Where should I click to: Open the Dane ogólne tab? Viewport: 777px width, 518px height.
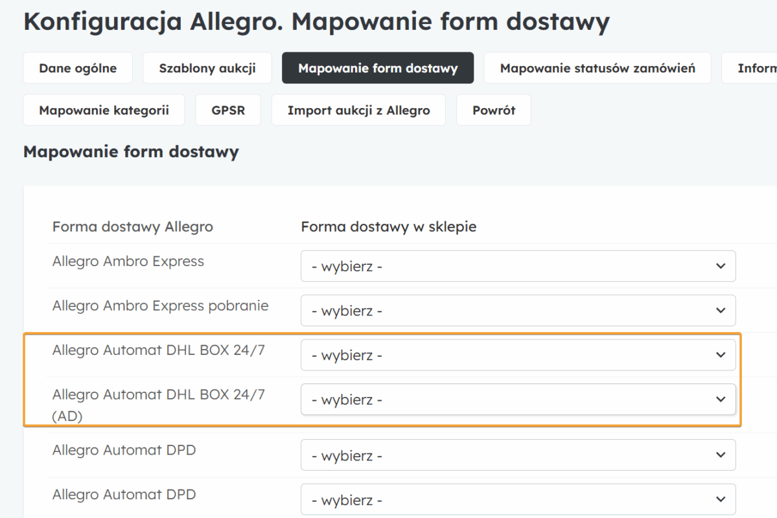(x=78, y=68)
